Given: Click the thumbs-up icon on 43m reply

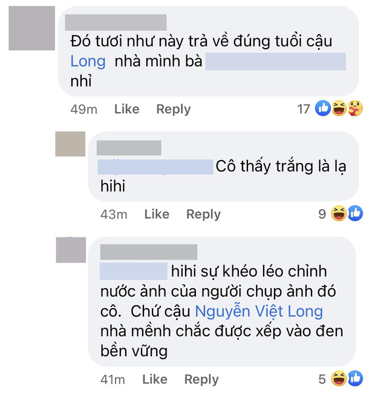Looking at the screenshot, I should point(355,213).
